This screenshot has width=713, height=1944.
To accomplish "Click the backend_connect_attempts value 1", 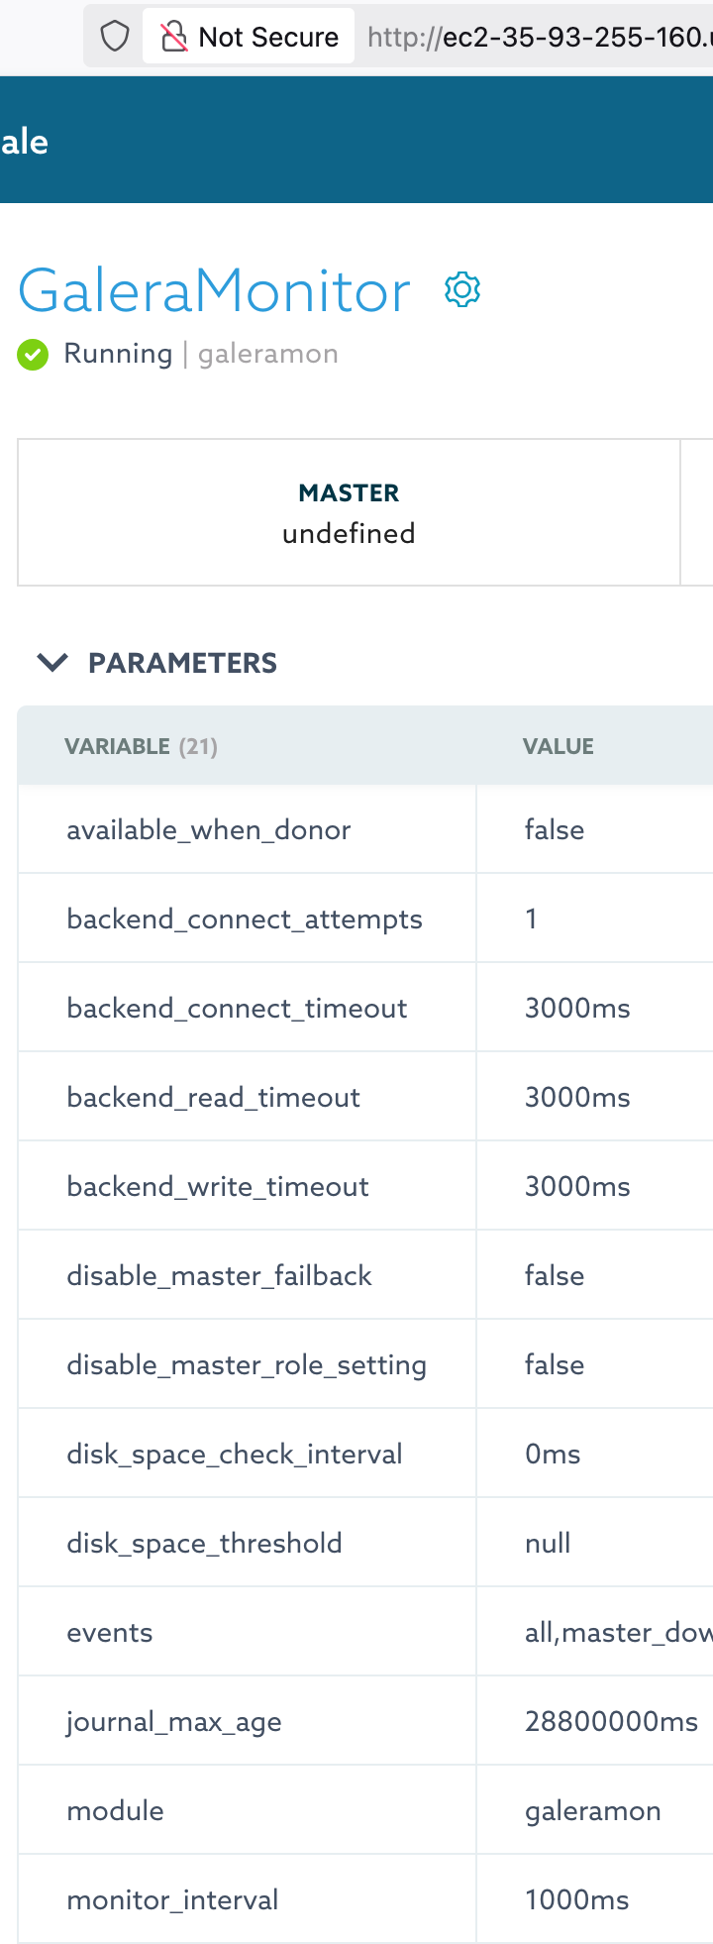I will click(531, 918).
